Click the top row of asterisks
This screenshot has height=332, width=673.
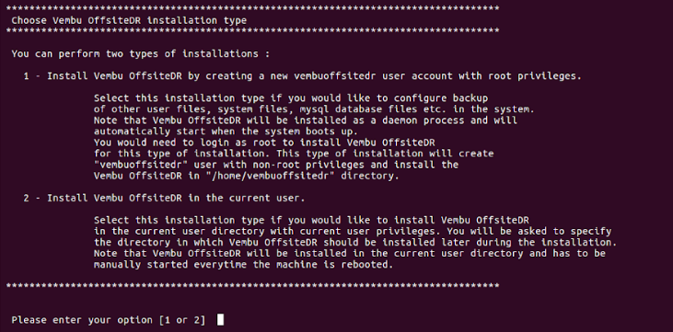(253, 8)
